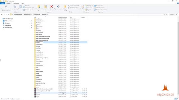Open the Удалить (Delete) dropdown arrow
The width and height of the screenshot is (179, 100).
click(51, 10)
